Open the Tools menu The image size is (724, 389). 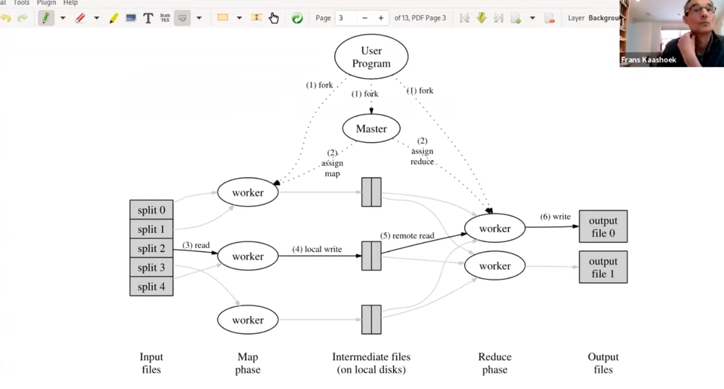pyautogui.click(x=21, y=3)
